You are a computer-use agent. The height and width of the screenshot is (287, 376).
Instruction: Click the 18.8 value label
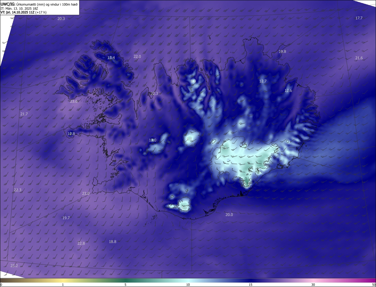coord(113,242)
